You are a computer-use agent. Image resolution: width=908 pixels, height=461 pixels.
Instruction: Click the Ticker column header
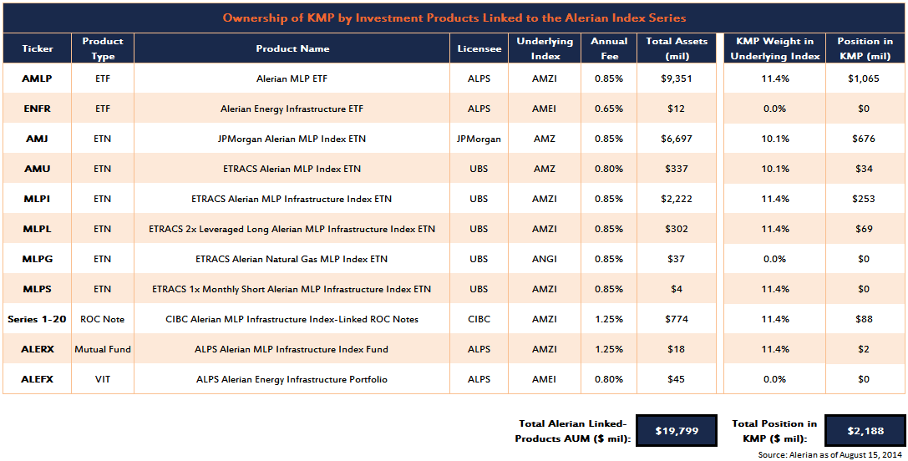(37, 48)
